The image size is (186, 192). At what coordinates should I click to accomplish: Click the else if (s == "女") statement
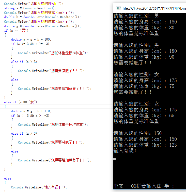click(x=21, y=102)
